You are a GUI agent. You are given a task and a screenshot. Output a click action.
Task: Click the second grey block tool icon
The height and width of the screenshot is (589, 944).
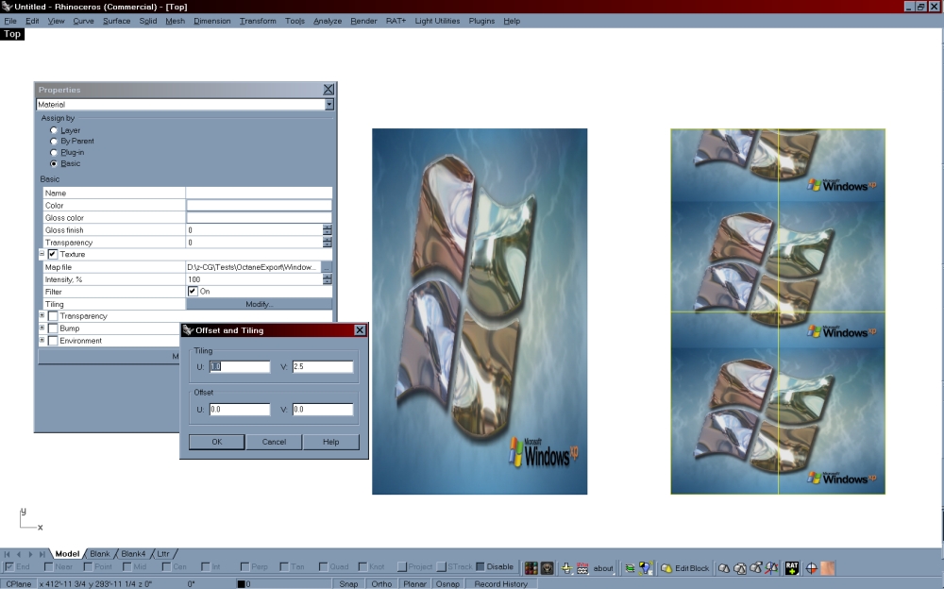pos(740,568)
